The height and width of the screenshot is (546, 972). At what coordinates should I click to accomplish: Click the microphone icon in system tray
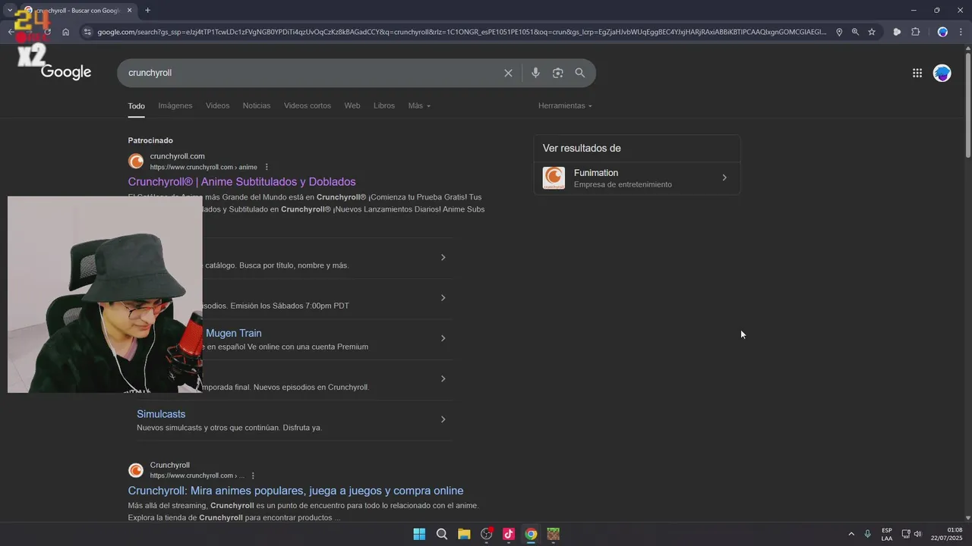[868, 534]
